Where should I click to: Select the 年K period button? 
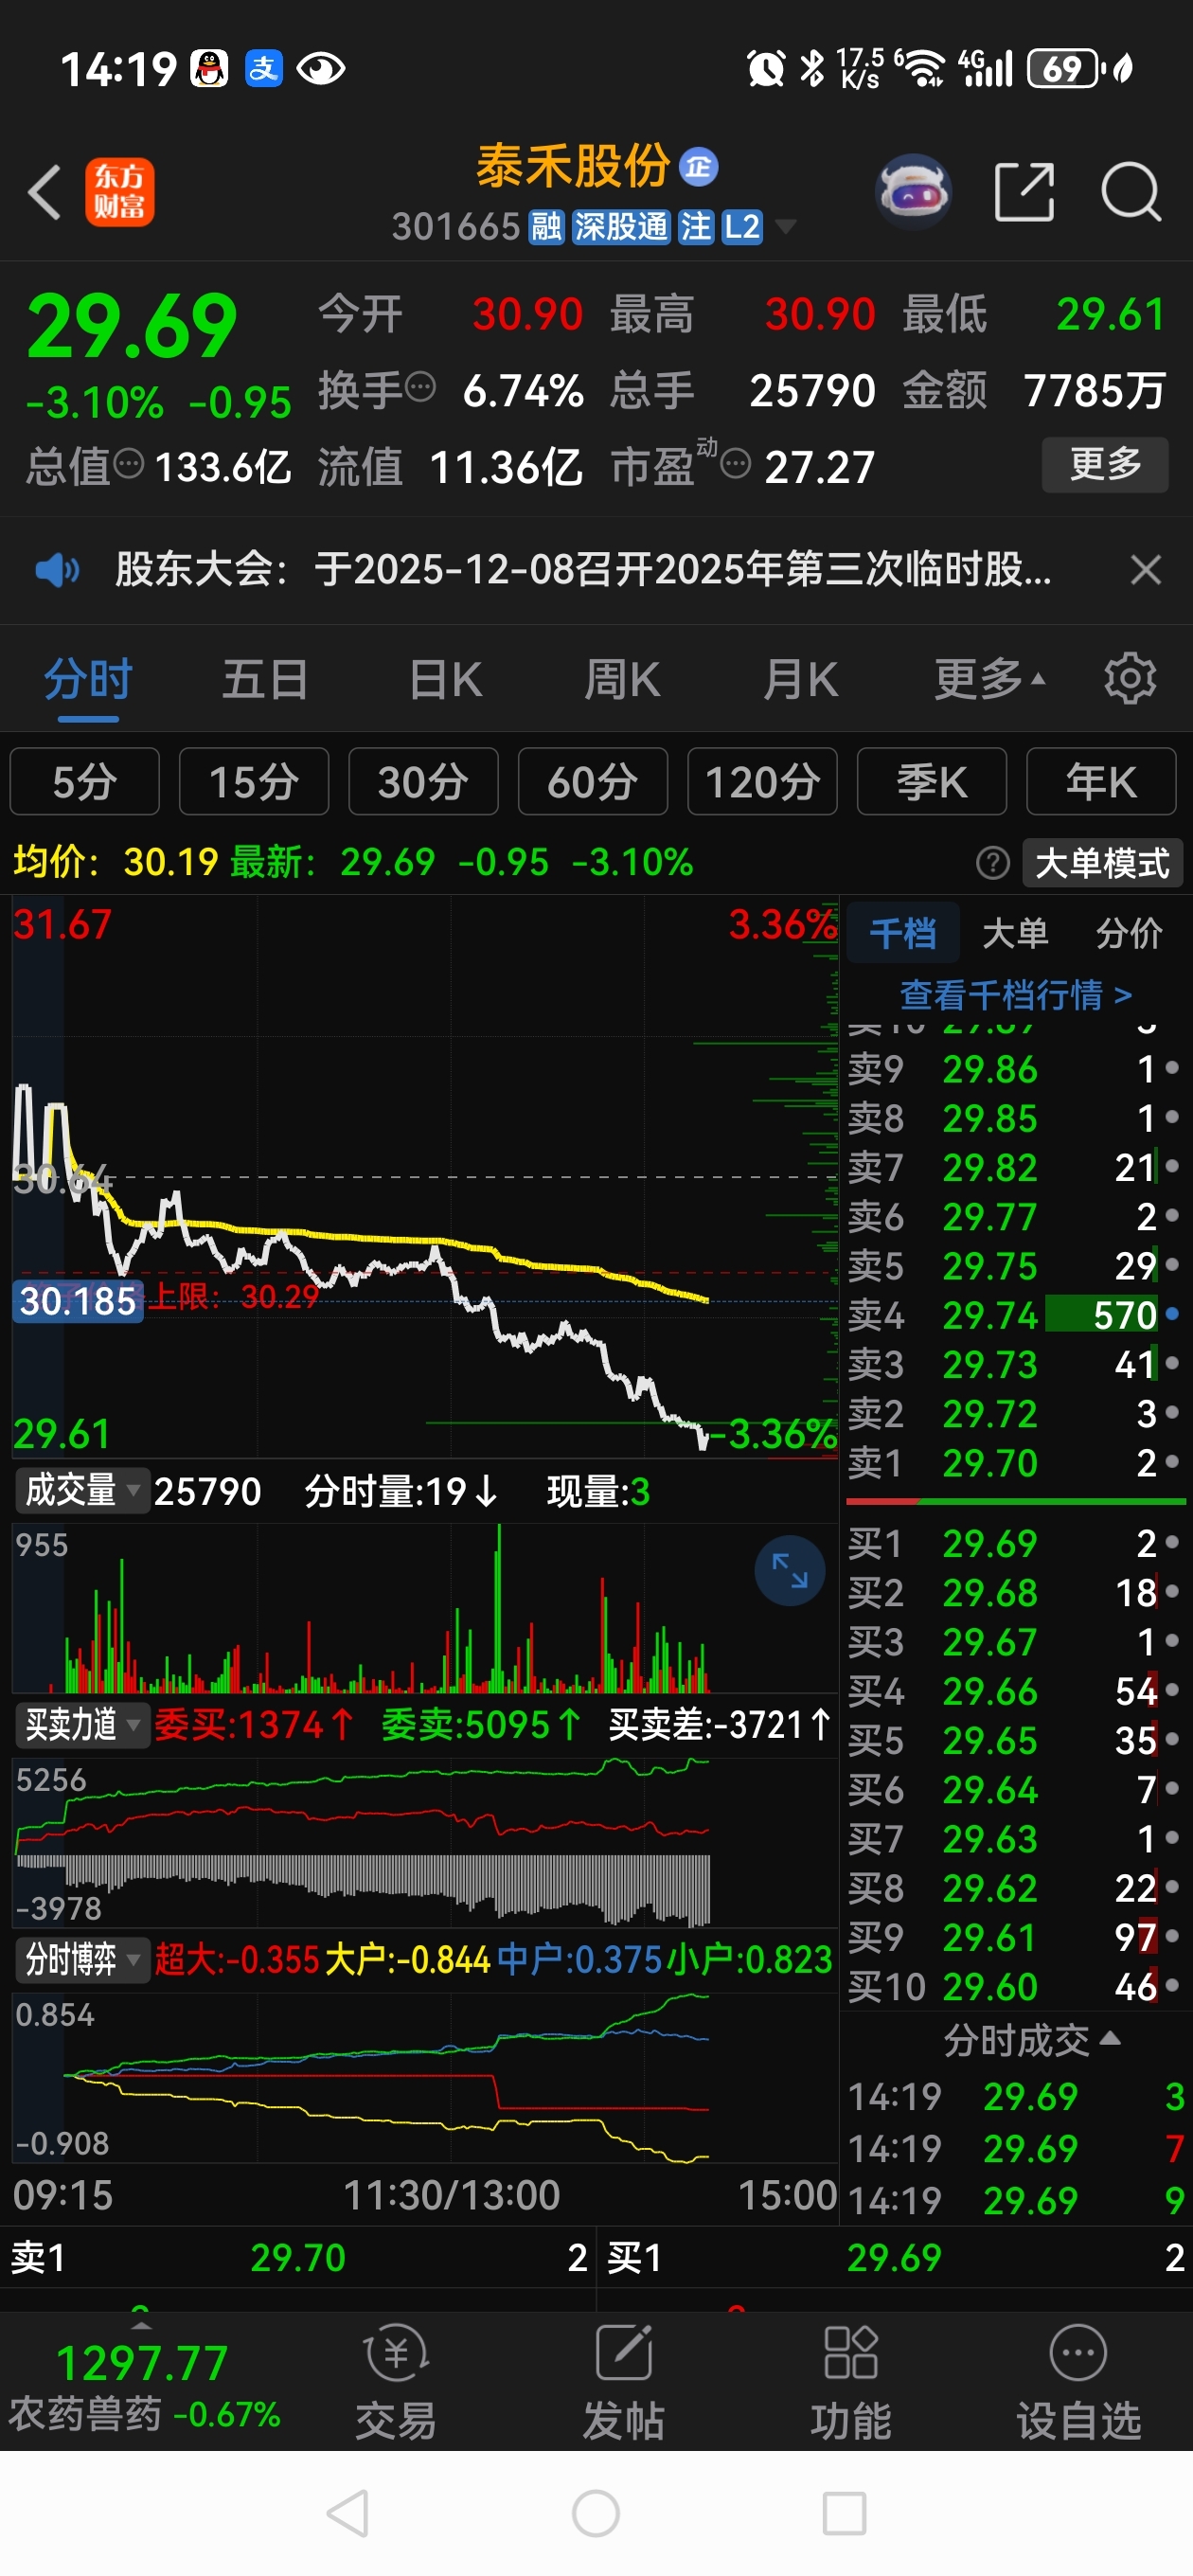(x=1101, y=782)
